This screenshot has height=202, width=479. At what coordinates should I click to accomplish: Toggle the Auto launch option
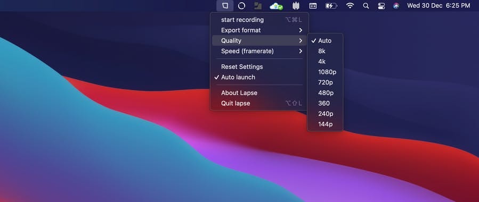pos(259,78)
